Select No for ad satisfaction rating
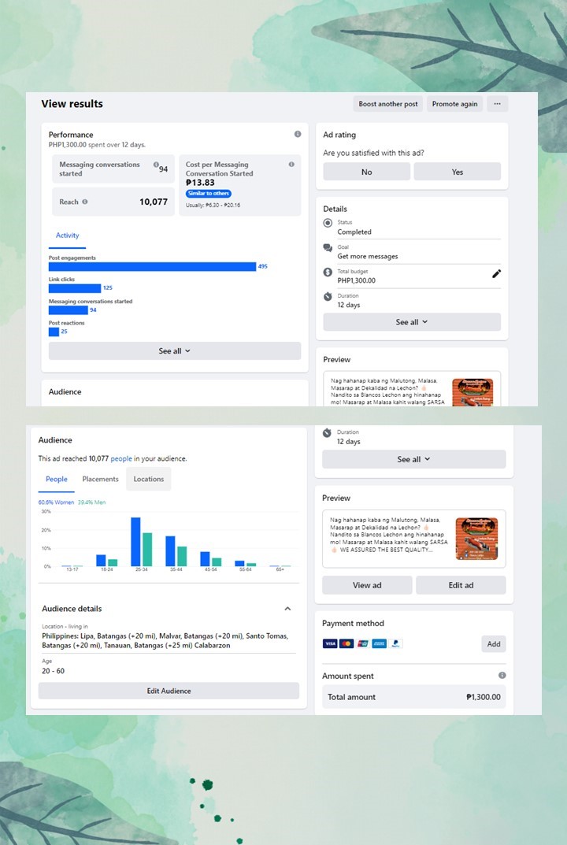The image size is (567, 845). (x=366, y=172)
